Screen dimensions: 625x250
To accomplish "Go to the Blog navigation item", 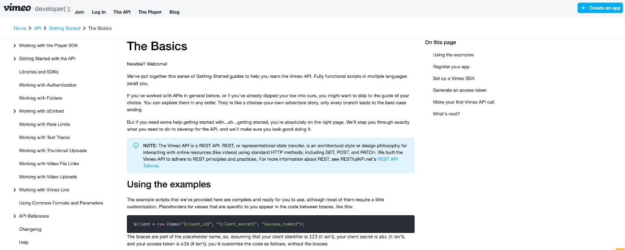I will pyautogui.click(x=175, y=12).
